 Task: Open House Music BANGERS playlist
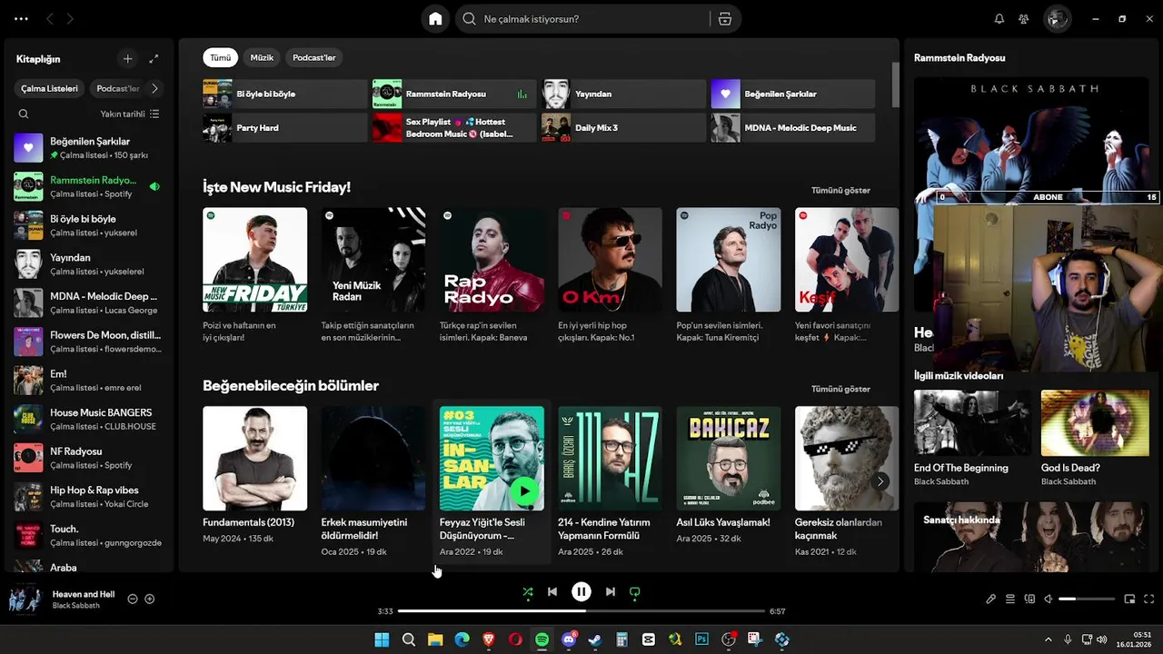click(x=88, y=419)
